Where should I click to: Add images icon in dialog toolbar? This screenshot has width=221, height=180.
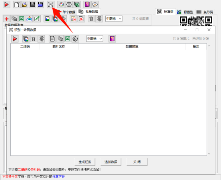point(26,39)
